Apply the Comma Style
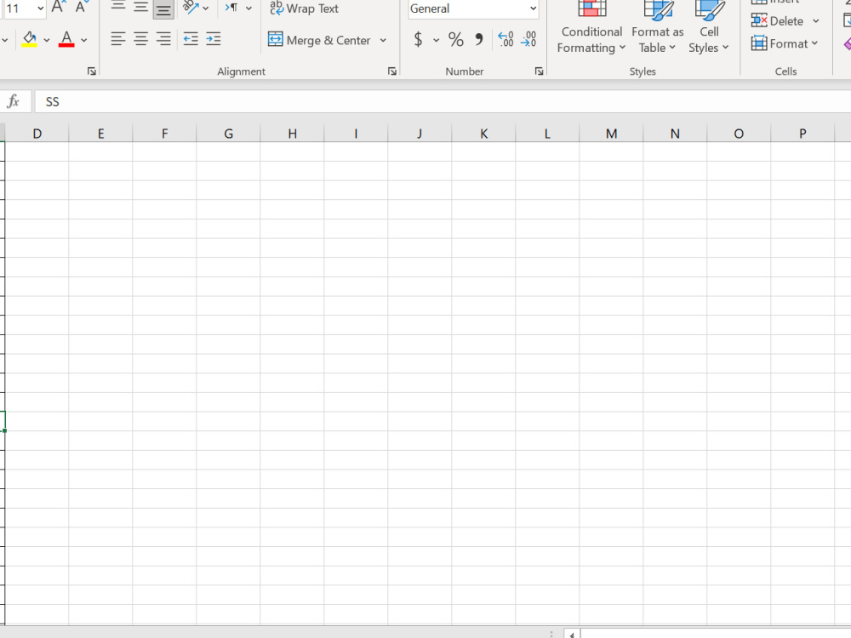Image resolution: width=851 pixels, height=638 pixels. tap(478, 40)
